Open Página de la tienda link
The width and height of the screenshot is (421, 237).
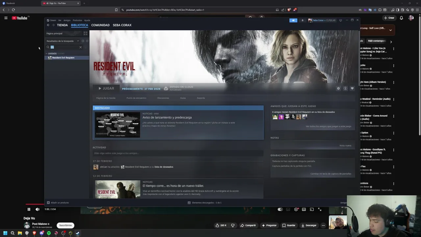[x=106, y=98]
